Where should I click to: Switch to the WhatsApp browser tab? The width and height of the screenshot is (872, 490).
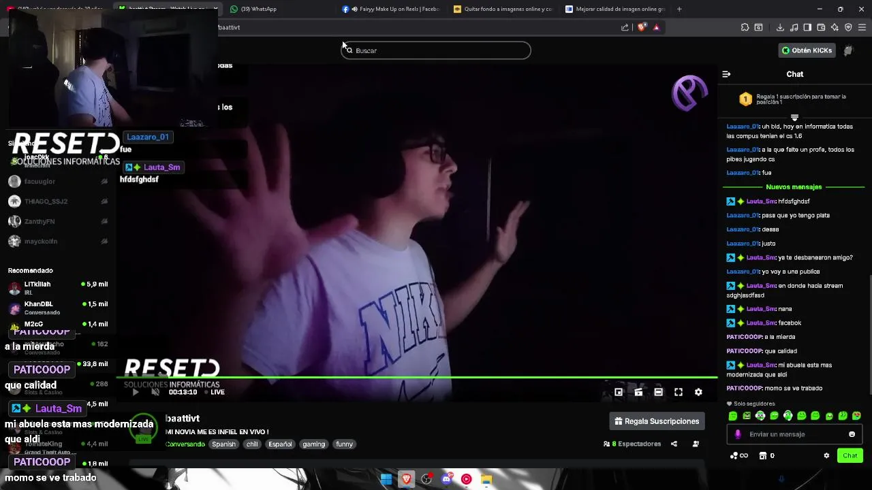pos(278,9)
